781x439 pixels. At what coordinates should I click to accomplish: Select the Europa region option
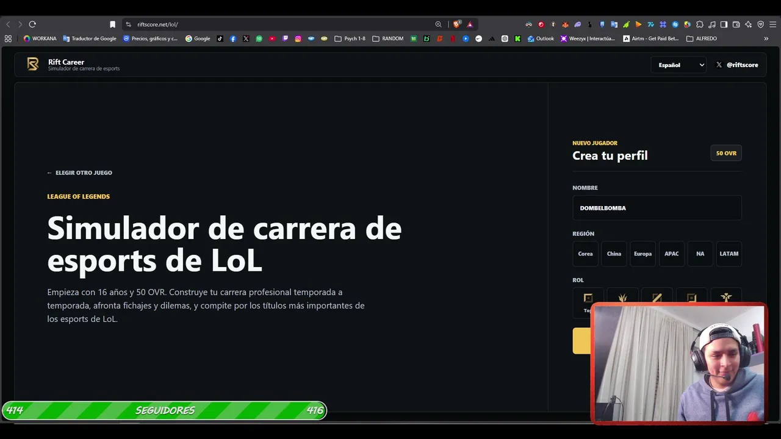tap(642, 254)
